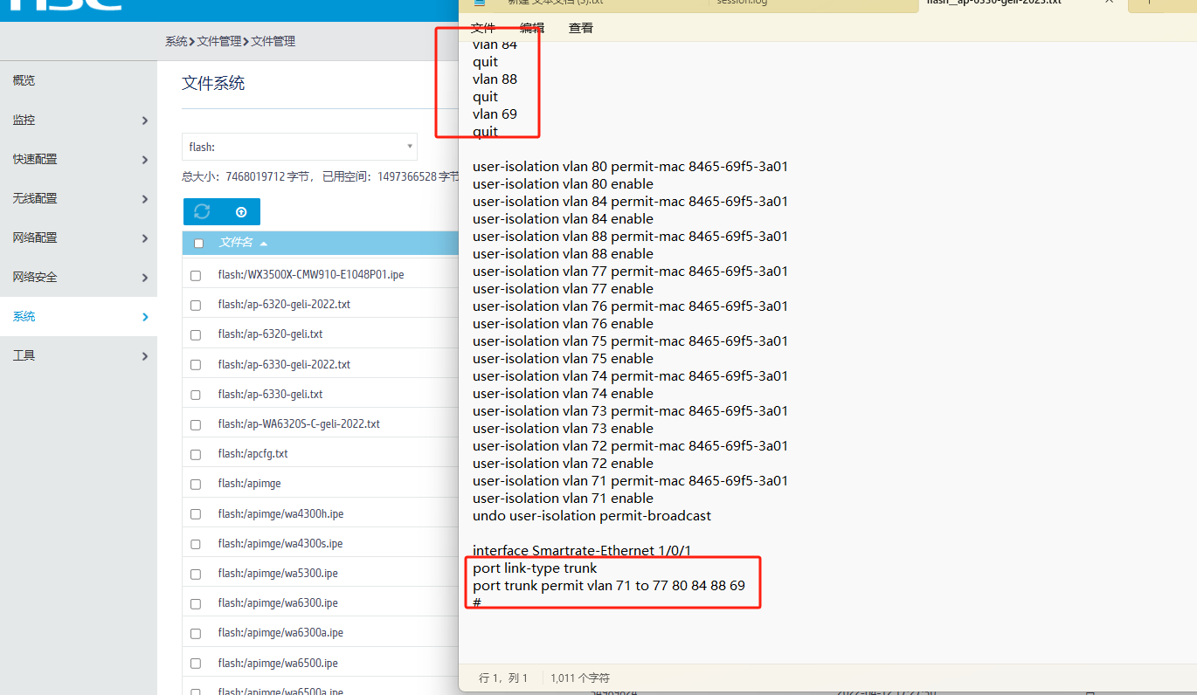Screen dimensions: 1197x695
Task: Click the 'port trunk permit vlan' line
Action: tap(609, 586)
